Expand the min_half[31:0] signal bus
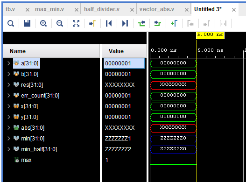246x182 pixels. coord(8,149)
